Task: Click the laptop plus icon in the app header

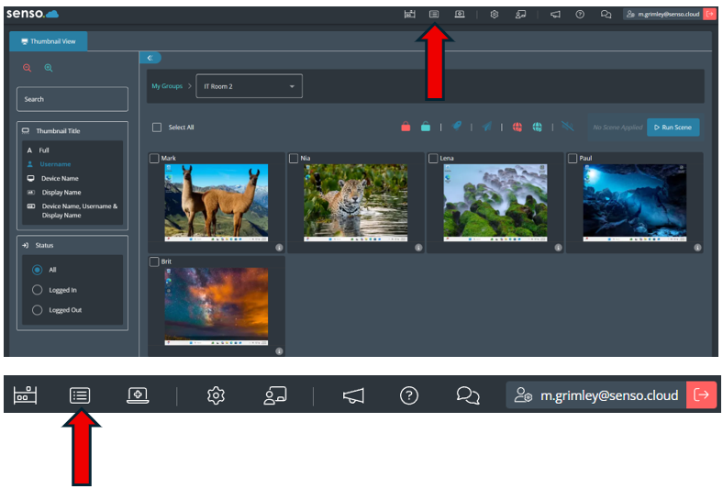Action: coord(460,15)
